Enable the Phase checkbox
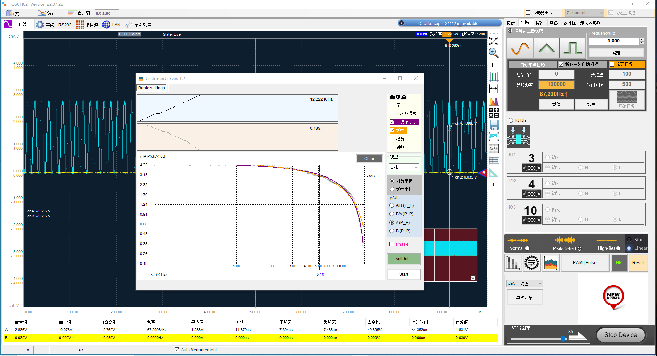The image size is (657, 356). [392, 244]
